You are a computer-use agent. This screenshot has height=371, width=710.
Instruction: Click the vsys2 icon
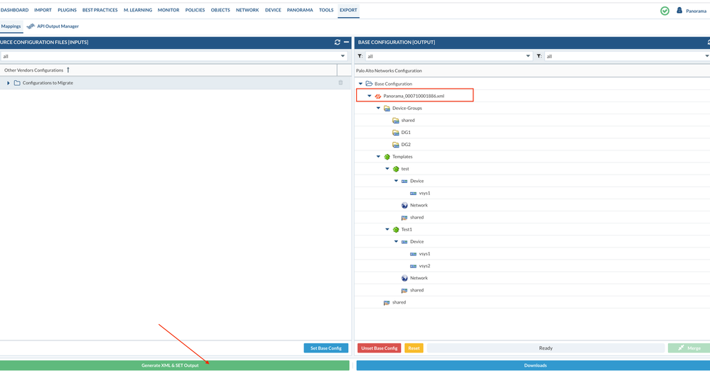pyautogui.click(x=413, y=266)
